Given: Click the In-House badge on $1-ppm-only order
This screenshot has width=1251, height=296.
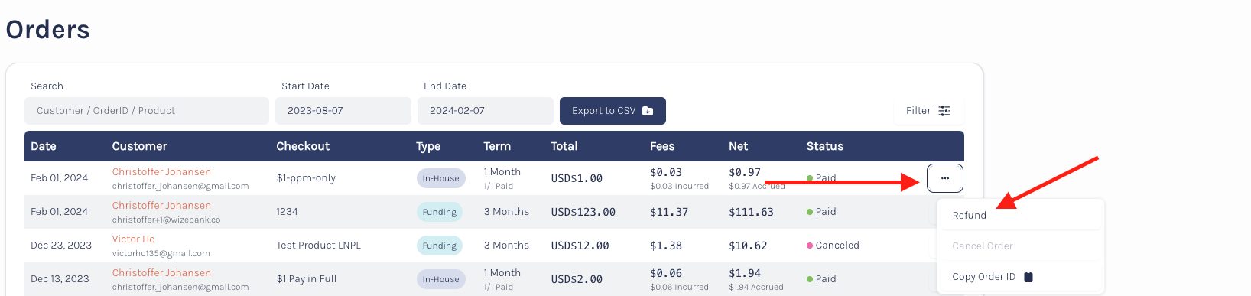Looking at the screenshot, I should tap(441, 178).
